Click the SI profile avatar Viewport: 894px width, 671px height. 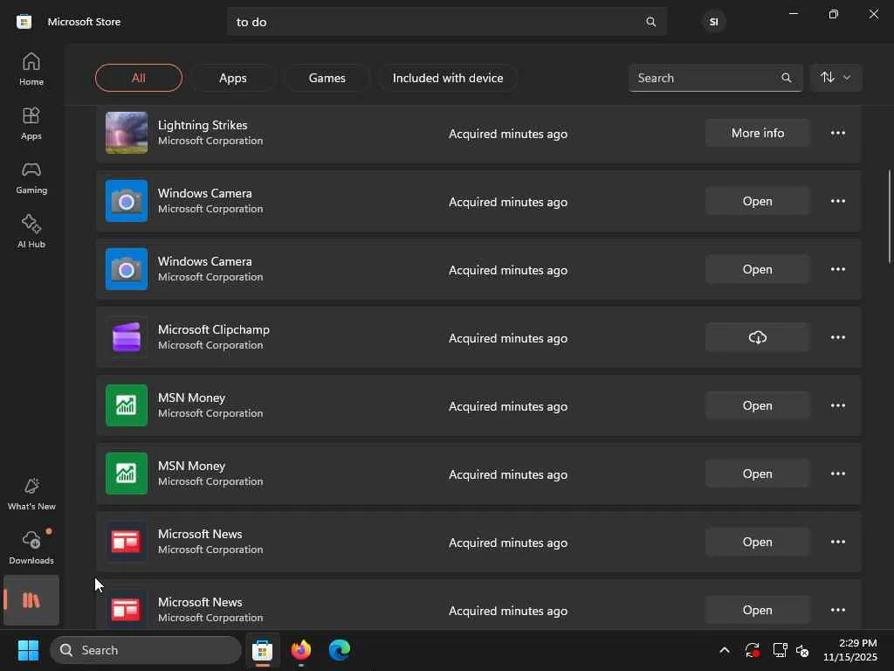pyautogui.click(x=713, y=22)
